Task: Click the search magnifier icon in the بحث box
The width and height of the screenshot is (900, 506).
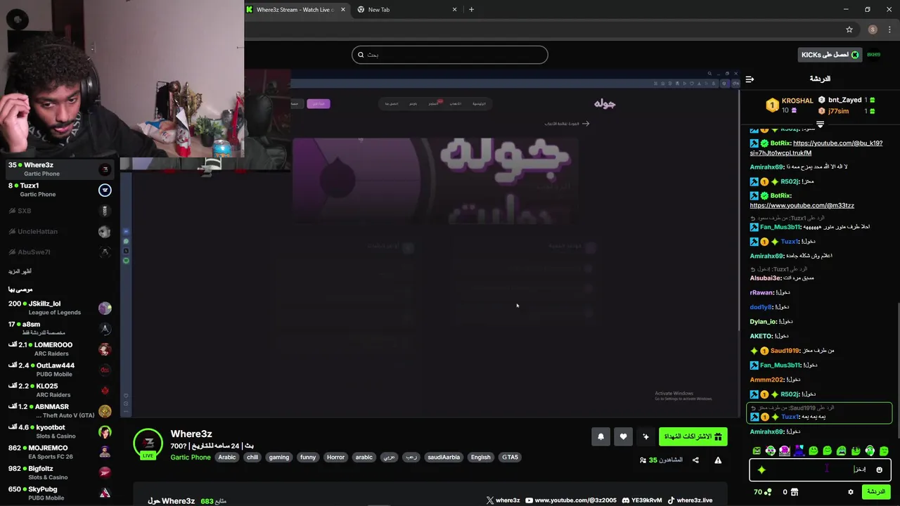Action: [x=361, y=55]
